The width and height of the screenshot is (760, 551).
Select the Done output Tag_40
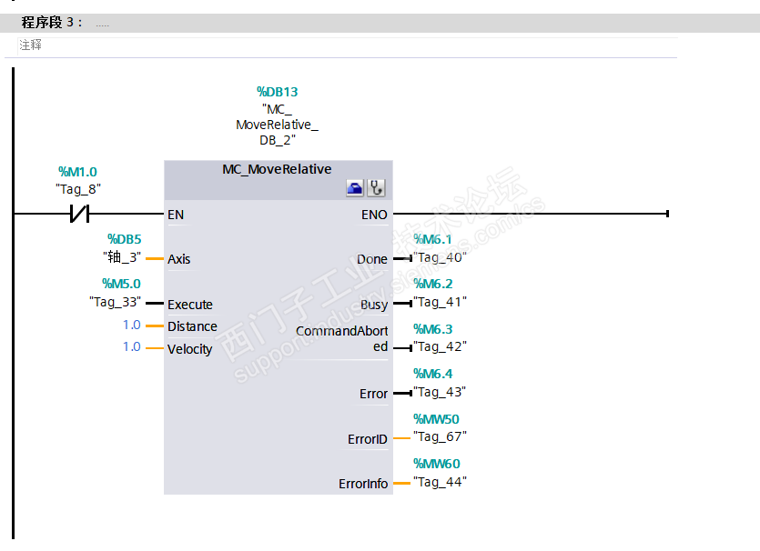(440, 257)
